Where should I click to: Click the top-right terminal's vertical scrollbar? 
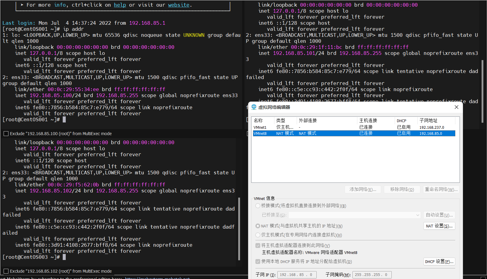(x=482, y=91)
